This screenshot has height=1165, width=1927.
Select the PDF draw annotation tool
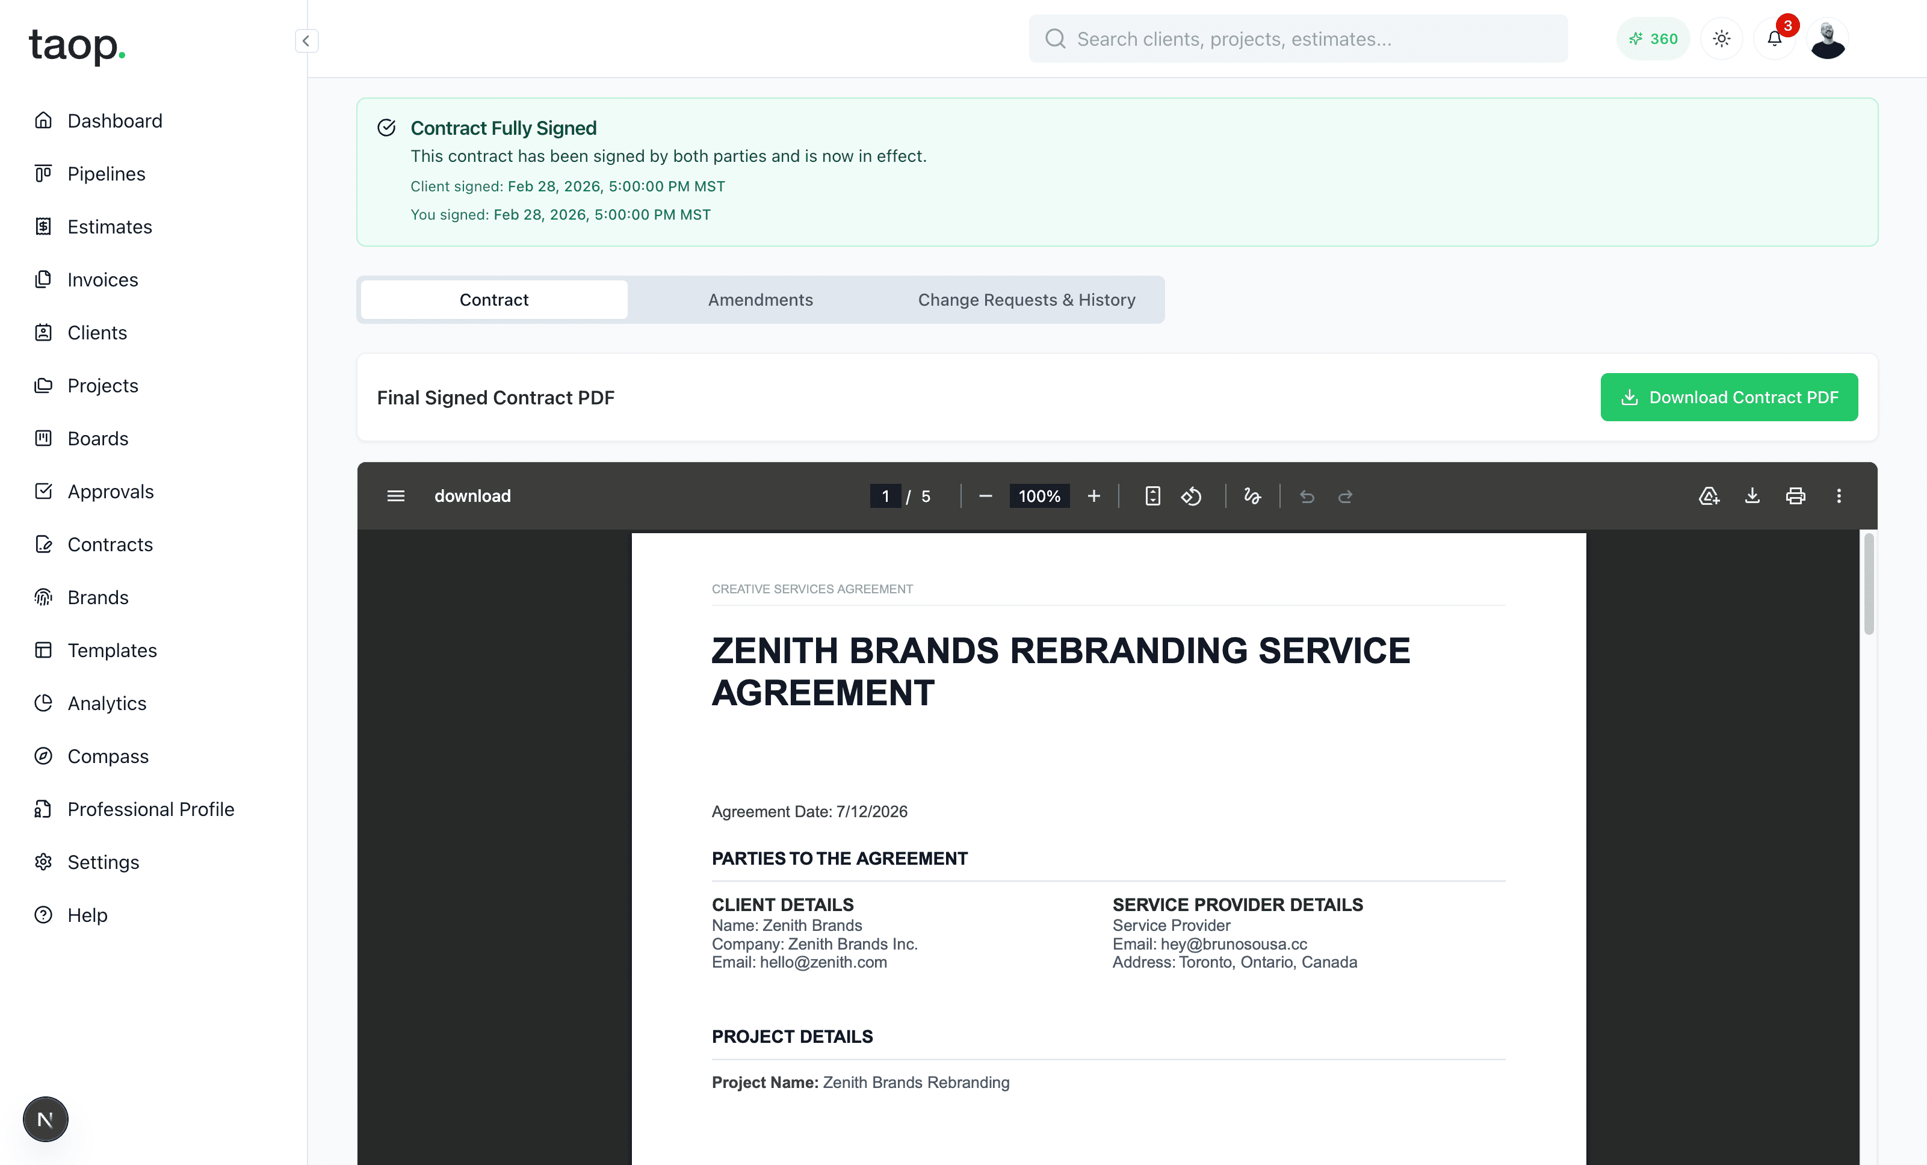coord(1252,496)
